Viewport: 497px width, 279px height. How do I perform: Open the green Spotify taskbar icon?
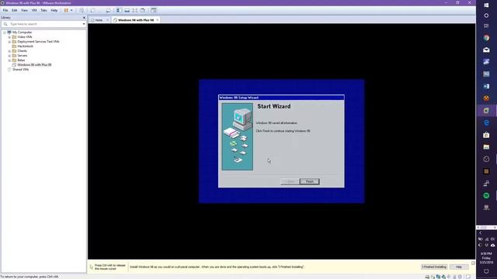coord(487,196)
